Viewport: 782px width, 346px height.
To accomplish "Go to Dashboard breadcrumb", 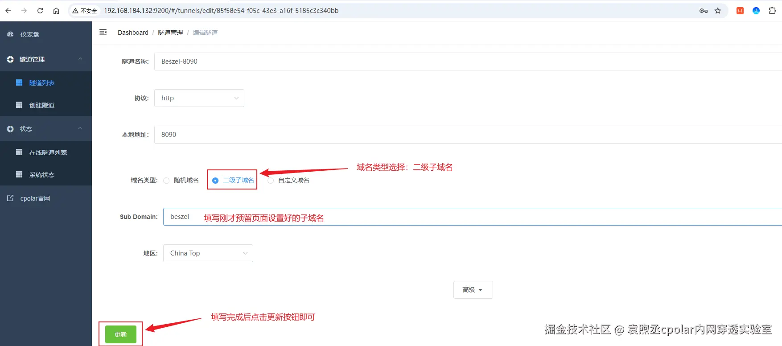I will pyautogui.click(x=133, y=33).
